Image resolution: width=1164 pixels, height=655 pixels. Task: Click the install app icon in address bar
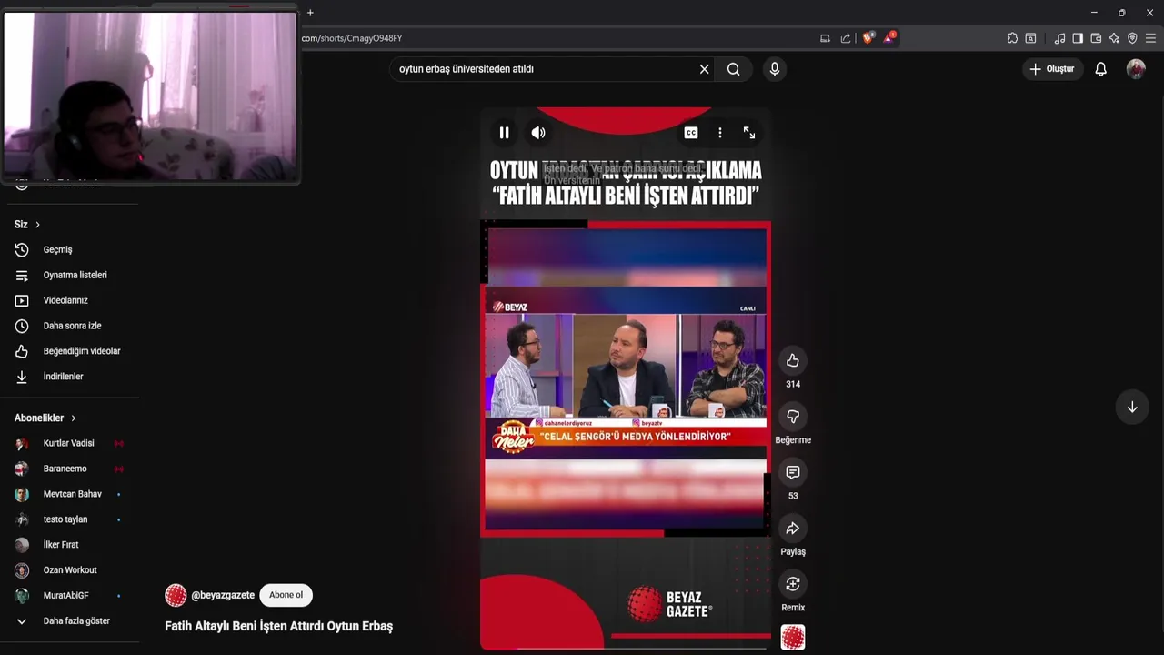click(x=825, y=38)
